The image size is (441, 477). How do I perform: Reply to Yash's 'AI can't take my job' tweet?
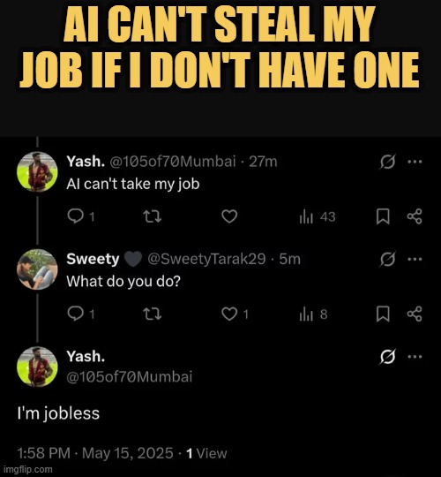click(75, 216)
